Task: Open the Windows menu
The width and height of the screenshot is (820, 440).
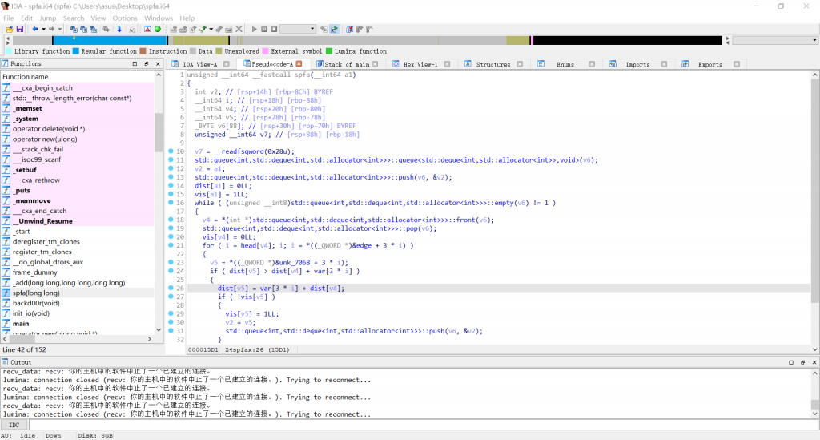Action: click(159, 18)
